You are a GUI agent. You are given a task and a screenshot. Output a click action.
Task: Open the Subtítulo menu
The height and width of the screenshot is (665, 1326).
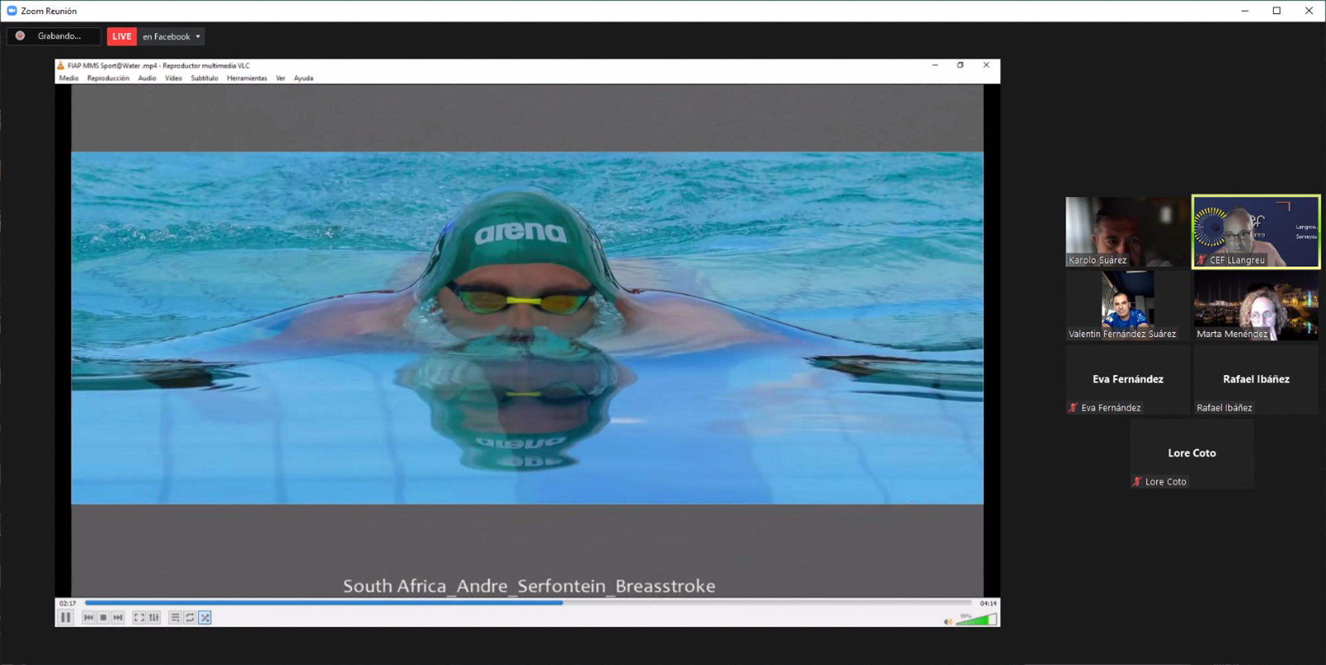204,78
